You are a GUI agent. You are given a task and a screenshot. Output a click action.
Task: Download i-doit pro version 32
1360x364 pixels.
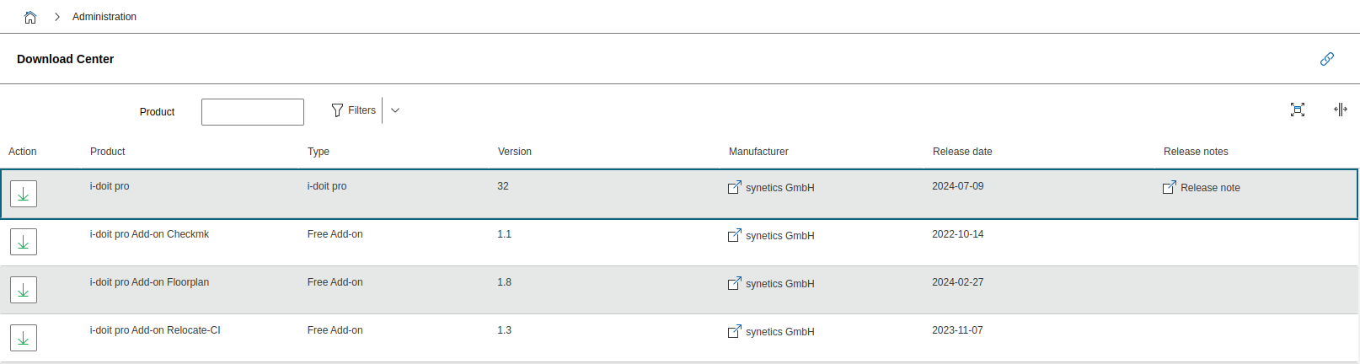pyautogui.click(x=24, y=194)
